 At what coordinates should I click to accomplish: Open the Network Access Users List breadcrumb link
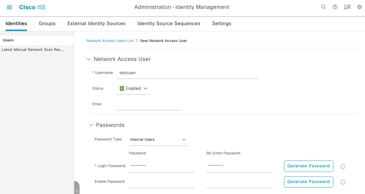pos(110,41)
